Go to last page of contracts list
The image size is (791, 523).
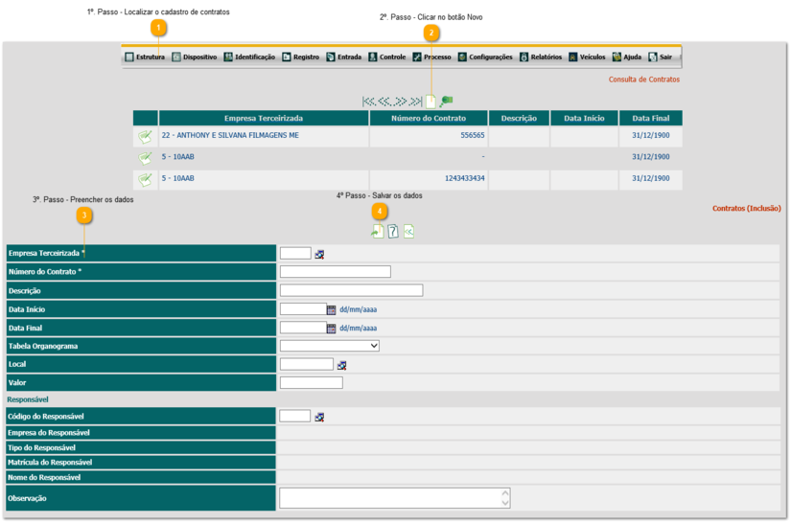point(416,102)
